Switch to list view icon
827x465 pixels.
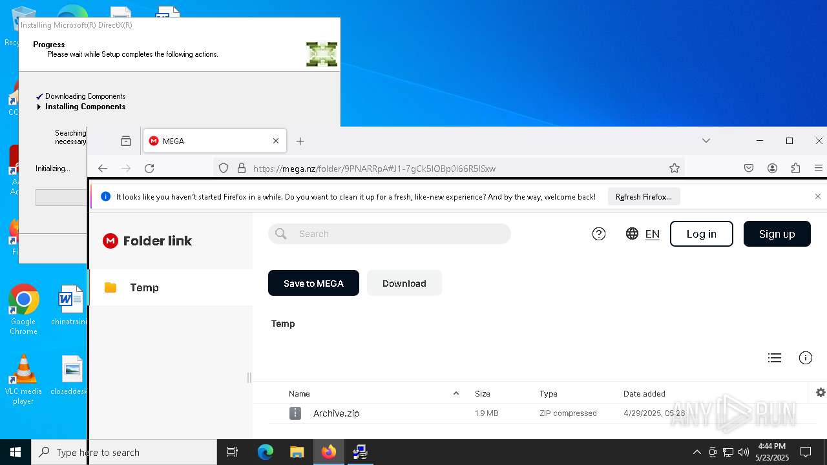(775, 358)
